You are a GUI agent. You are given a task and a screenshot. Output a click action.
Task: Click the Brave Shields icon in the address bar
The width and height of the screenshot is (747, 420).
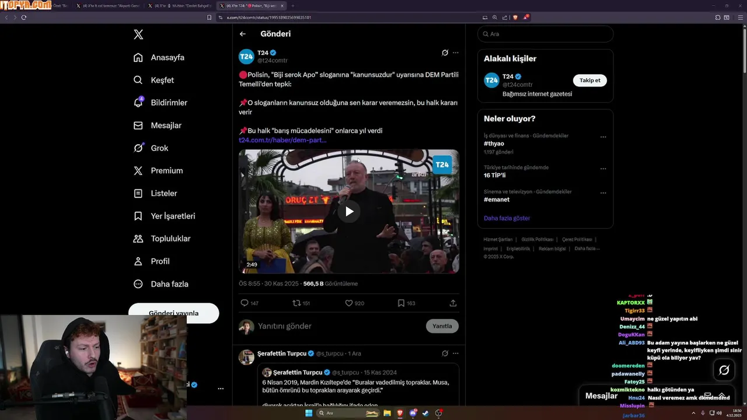[x=515, y=17]
